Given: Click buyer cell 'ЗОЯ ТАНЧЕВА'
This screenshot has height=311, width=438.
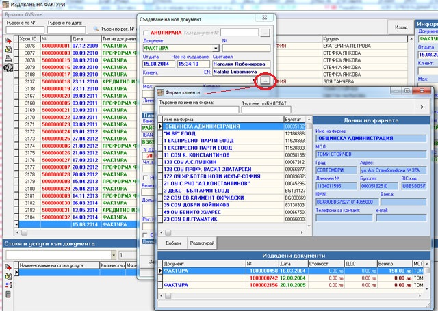Looking at the screenshot, I should pyautogui.click(x=365, y=81).
